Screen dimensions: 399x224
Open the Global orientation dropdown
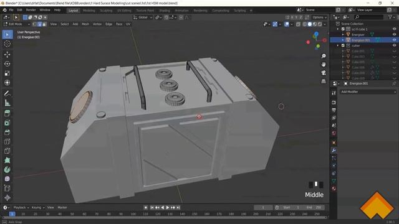click(143, 17)
